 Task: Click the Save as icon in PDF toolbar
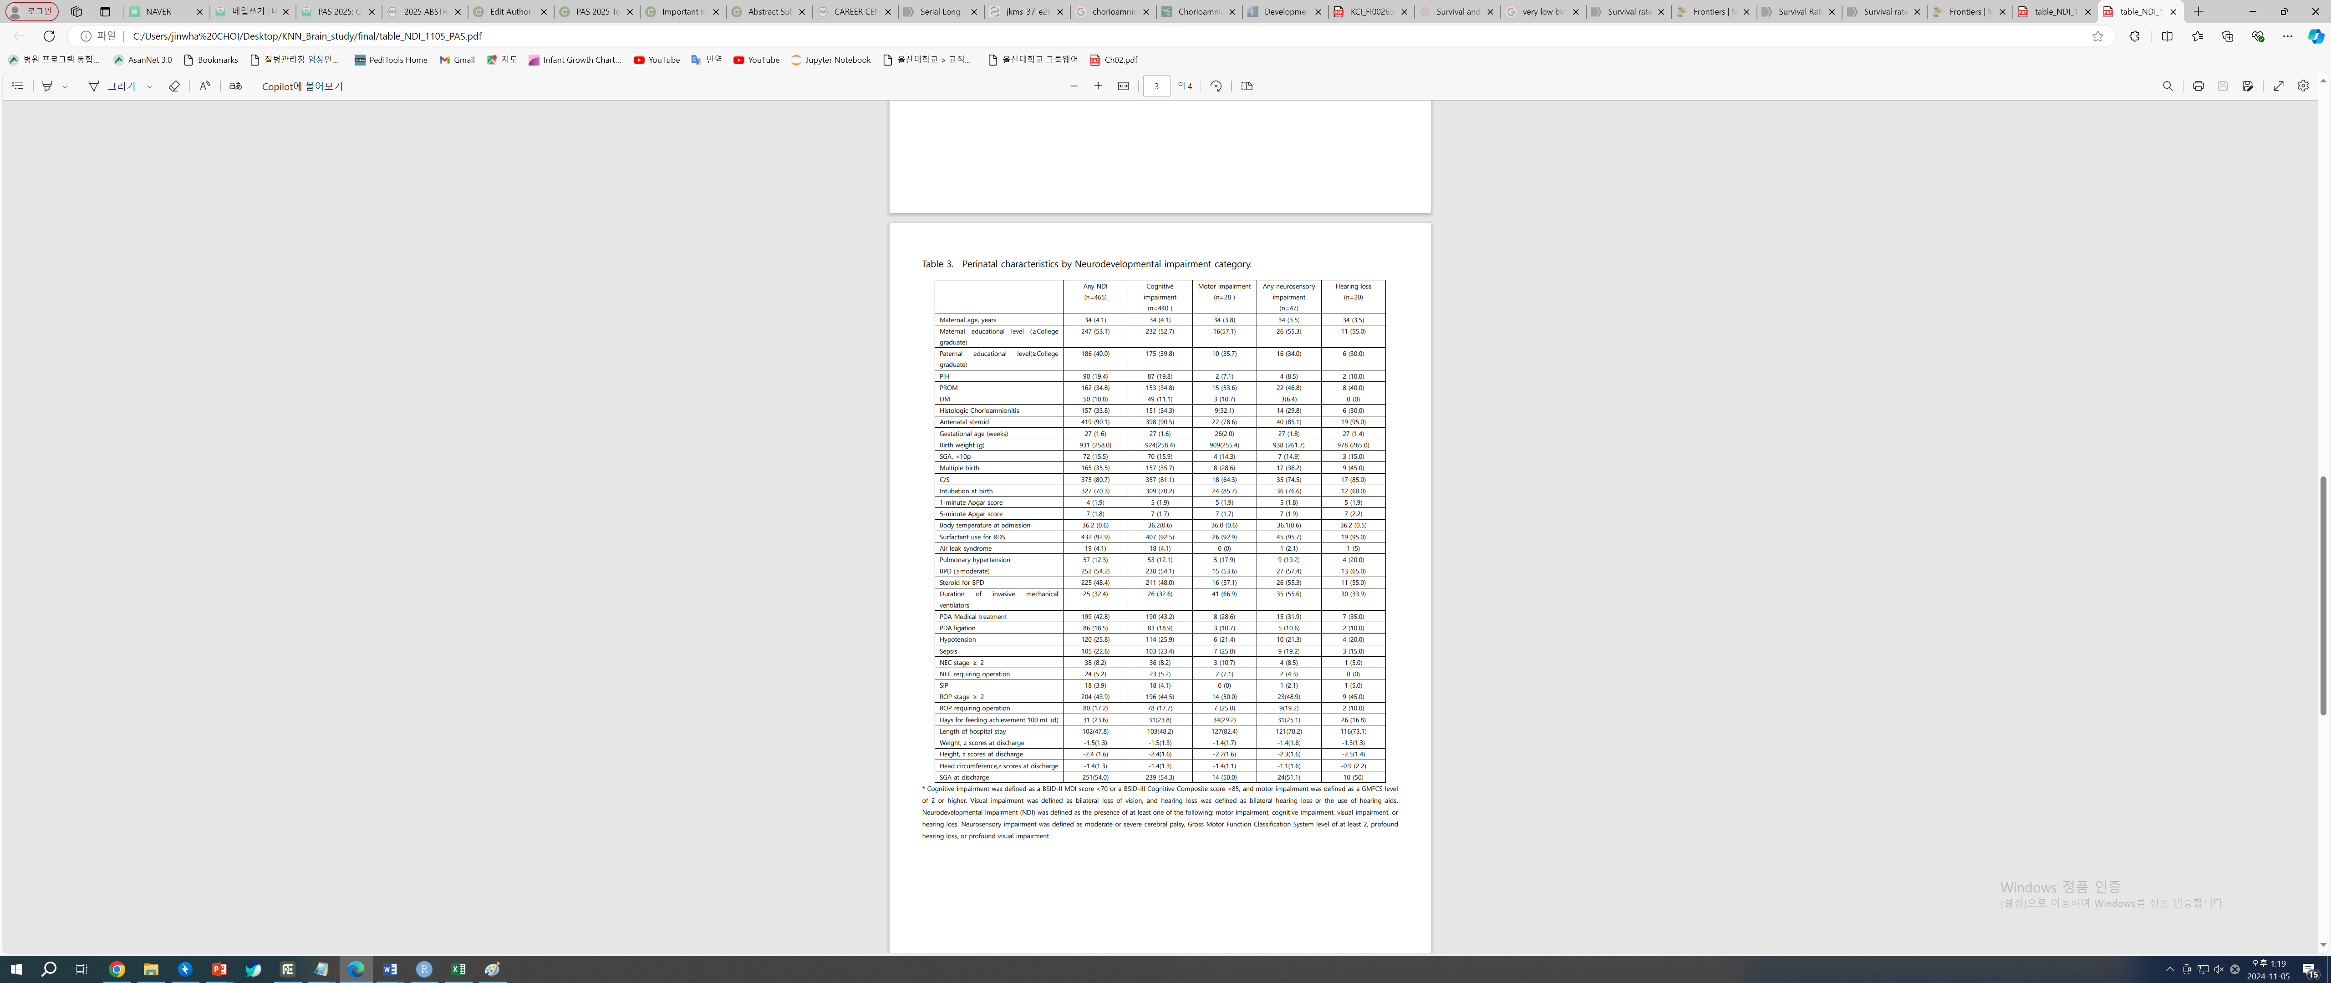[2248, 86]
